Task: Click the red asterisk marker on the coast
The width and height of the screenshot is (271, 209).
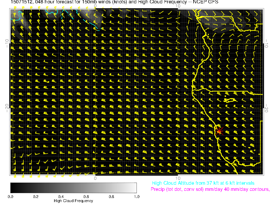Action: pos(219,131)
